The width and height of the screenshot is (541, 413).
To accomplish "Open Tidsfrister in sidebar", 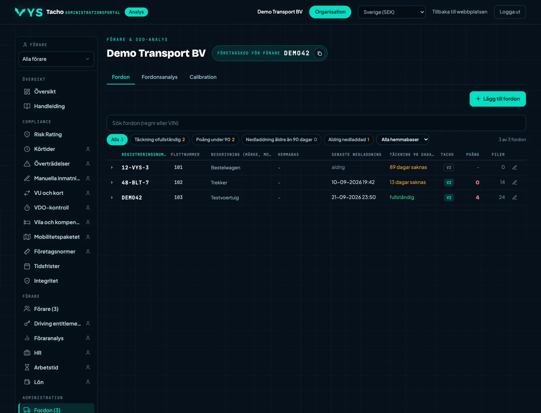I will coord(56,266).
